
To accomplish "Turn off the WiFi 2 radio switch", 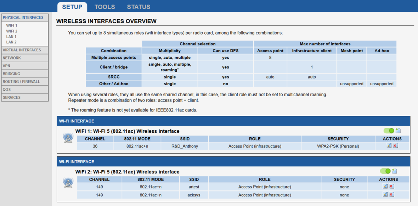I will coord(385,171).
